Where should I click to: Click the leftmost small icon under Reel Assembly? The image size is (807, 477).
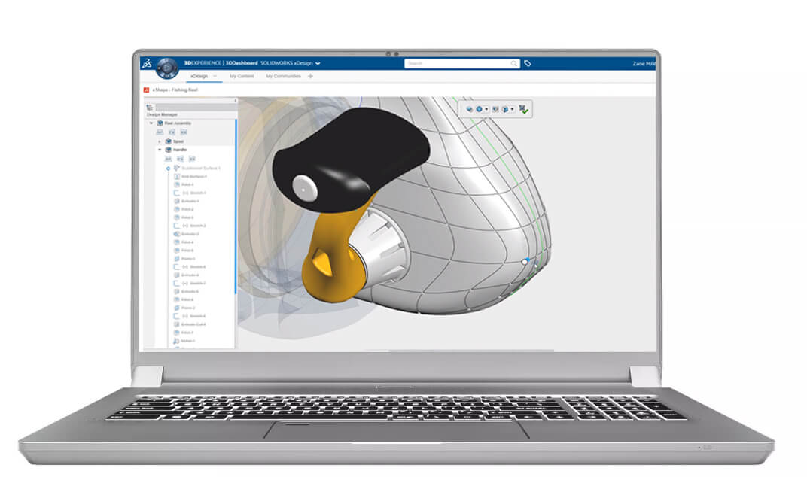(160, 132)
